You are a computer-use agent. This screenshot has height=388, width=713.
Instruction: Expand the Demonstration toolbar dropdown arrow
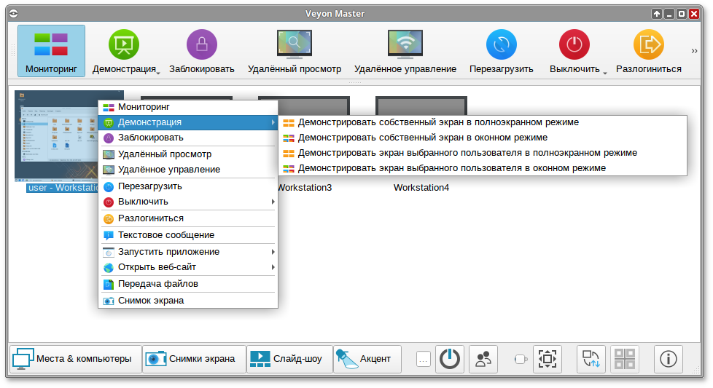157,71
